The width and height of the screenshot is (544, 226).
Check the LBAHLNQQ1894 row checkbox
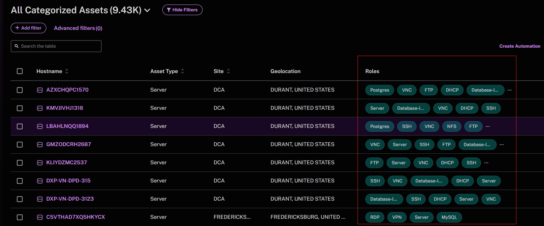(x=20, y=126)
